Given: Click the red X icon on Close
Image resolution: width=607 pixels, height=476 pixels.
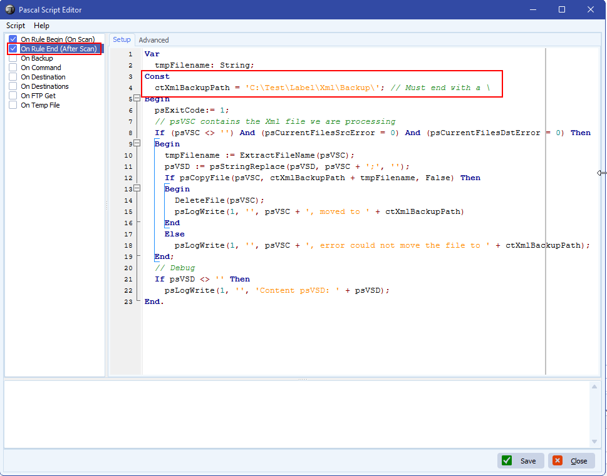Looking at the screenshot, I should [x=558, y=461].
